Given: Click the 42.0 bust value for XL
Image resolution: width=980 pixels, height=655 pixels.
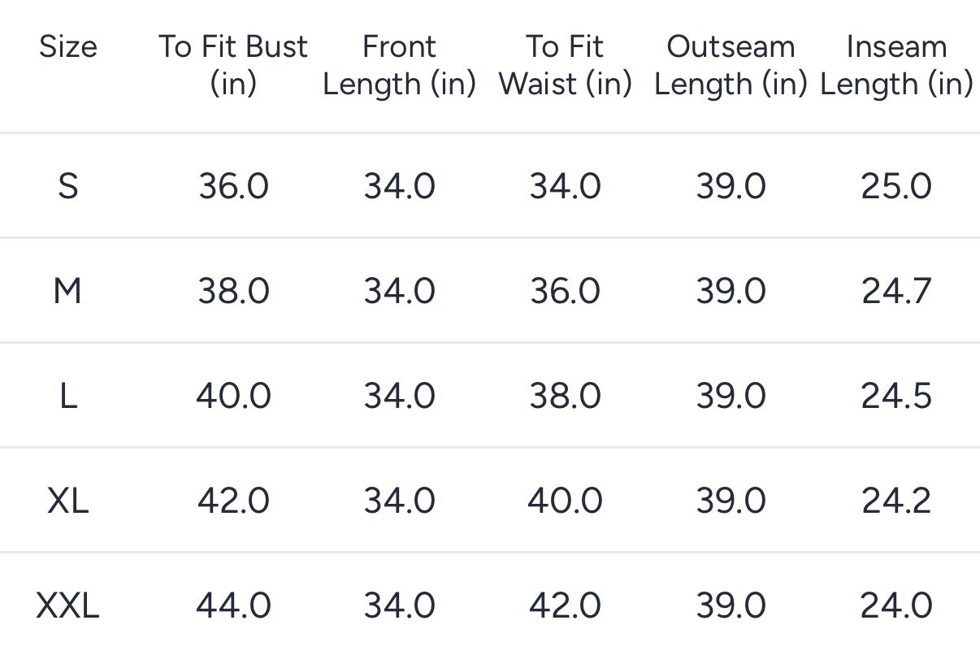Looking at the screenshot, I should point(233,501).
